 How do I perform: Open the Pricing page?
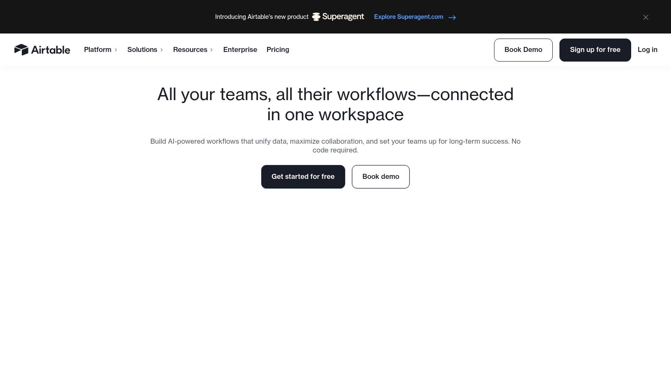(x=278, y=49)
